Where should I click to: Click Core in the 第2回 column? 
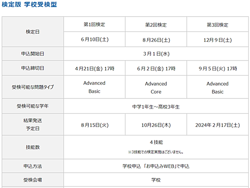tap(156, 92)
